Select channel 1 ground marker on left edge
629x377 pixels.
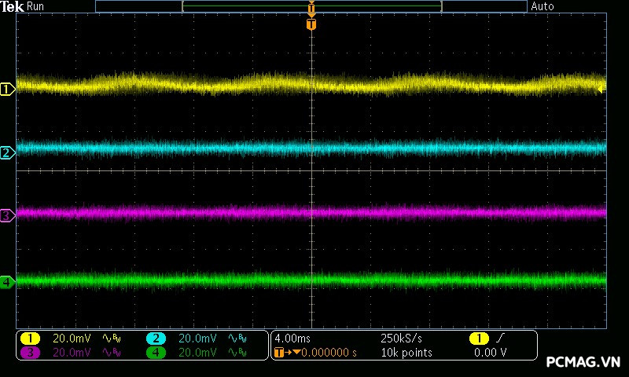pos(7,90)
